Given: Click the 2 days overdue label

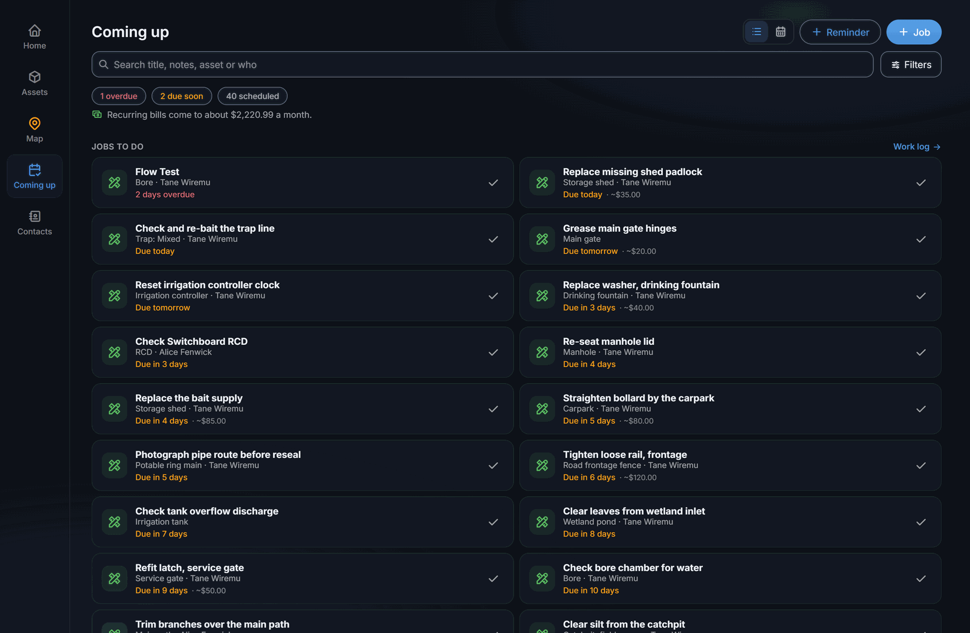Looking at the screenshot, I should click(x=165, y=194).
